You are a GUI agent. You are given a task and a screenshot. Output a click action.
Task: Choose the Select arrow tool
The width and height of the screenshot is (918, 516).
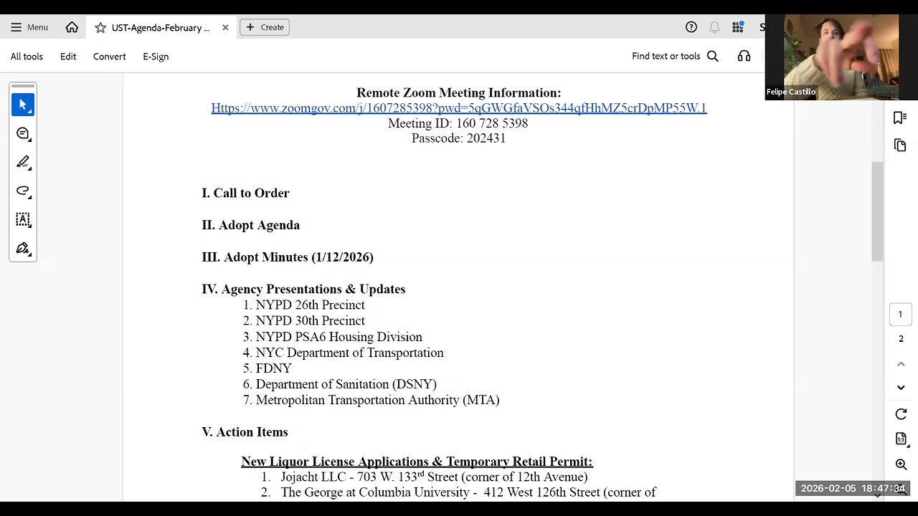coord(23,105)
